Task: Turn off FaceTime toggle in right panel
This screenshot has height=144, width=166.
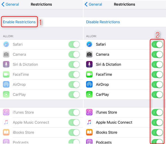Action: point(157,75)
